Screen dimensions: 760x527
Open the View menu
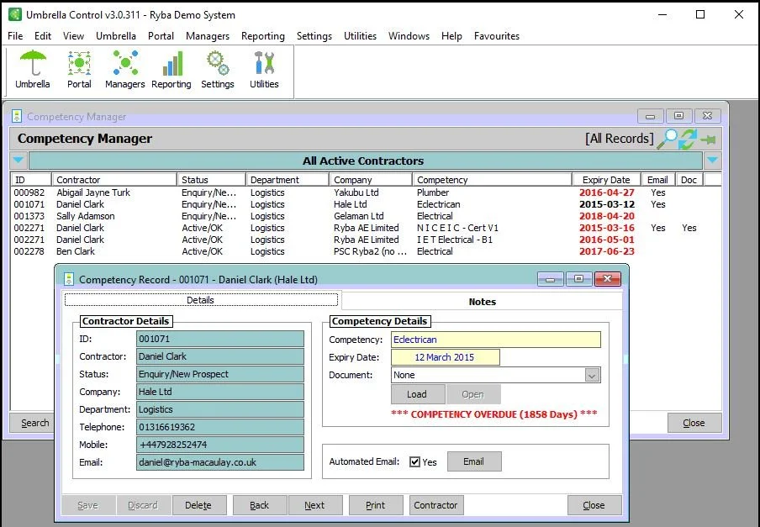73,36
